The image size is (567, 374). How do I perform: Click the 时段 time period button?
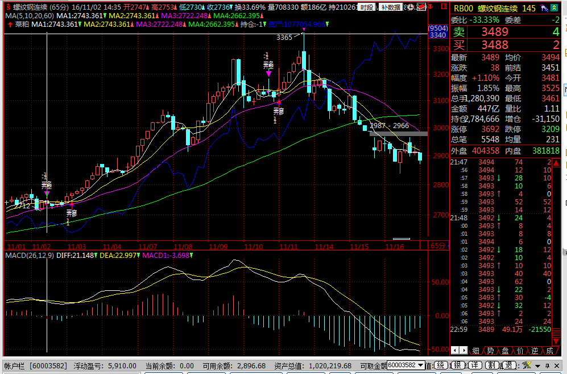click(x=367, y=7)
